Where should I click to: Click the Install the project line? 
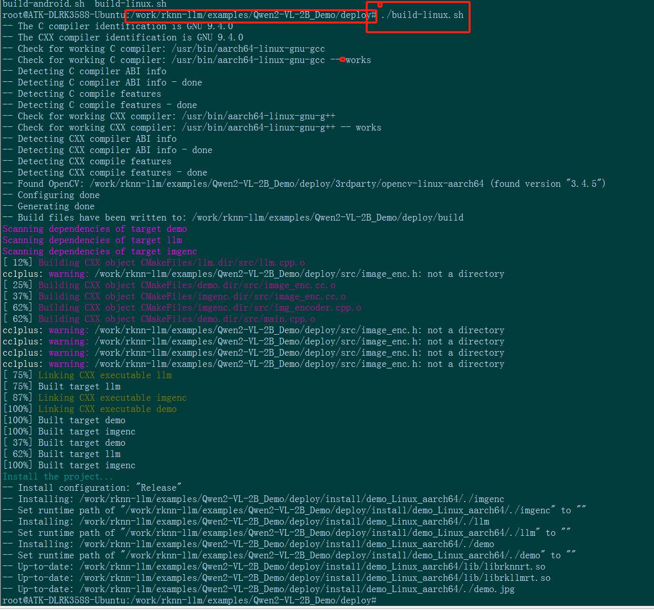coord(56,476)
